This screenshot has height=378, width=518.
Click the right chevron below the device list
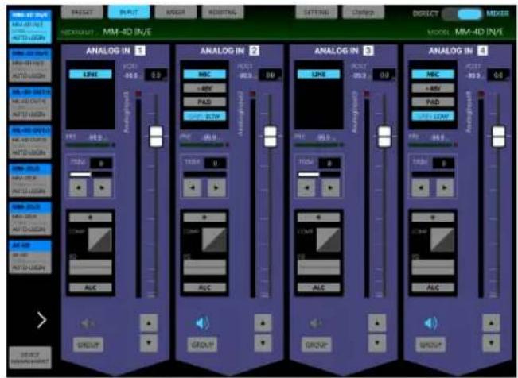click(x=41, y=320)
